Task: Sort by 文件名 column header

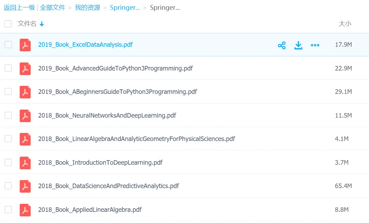Action: tap(27, 23)
